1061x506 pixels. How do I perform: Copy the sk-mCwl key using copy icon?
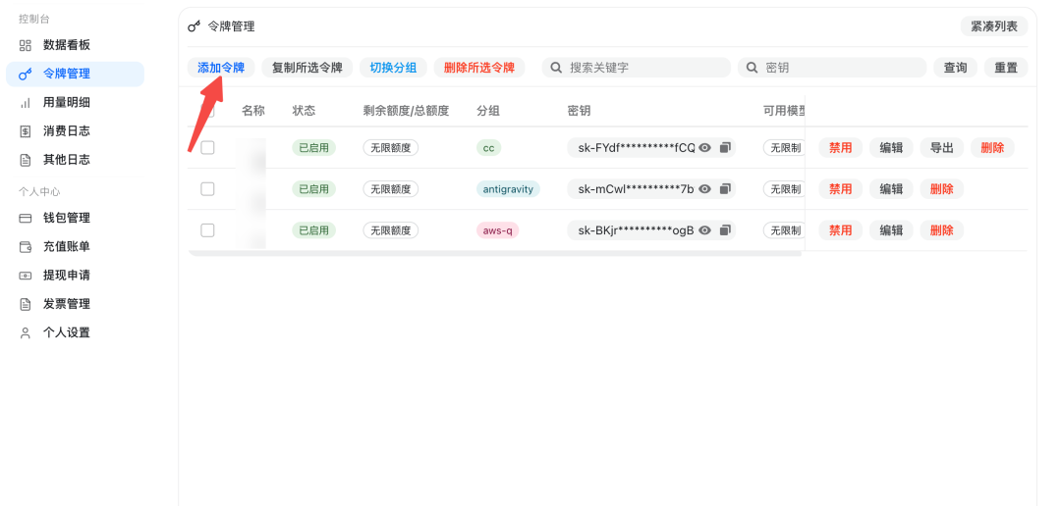[725, 189]
